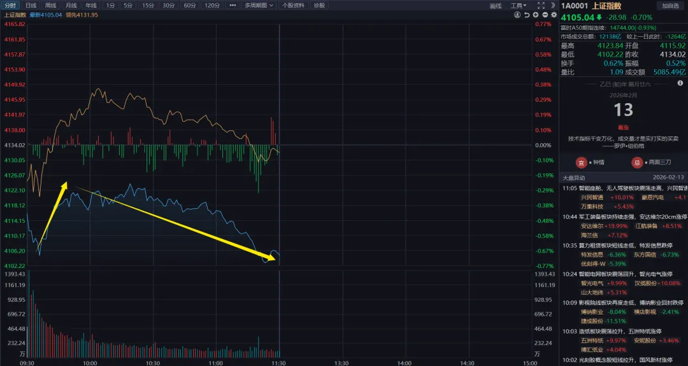688x366 pixels.
Task: Click green down arrow beside 4105.04
Action: tap(599, 18)
